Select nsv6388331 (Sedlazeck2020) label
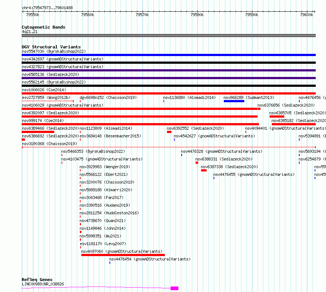Image resolution: width=326 pixels, height=292 pixels. [224, 159]
